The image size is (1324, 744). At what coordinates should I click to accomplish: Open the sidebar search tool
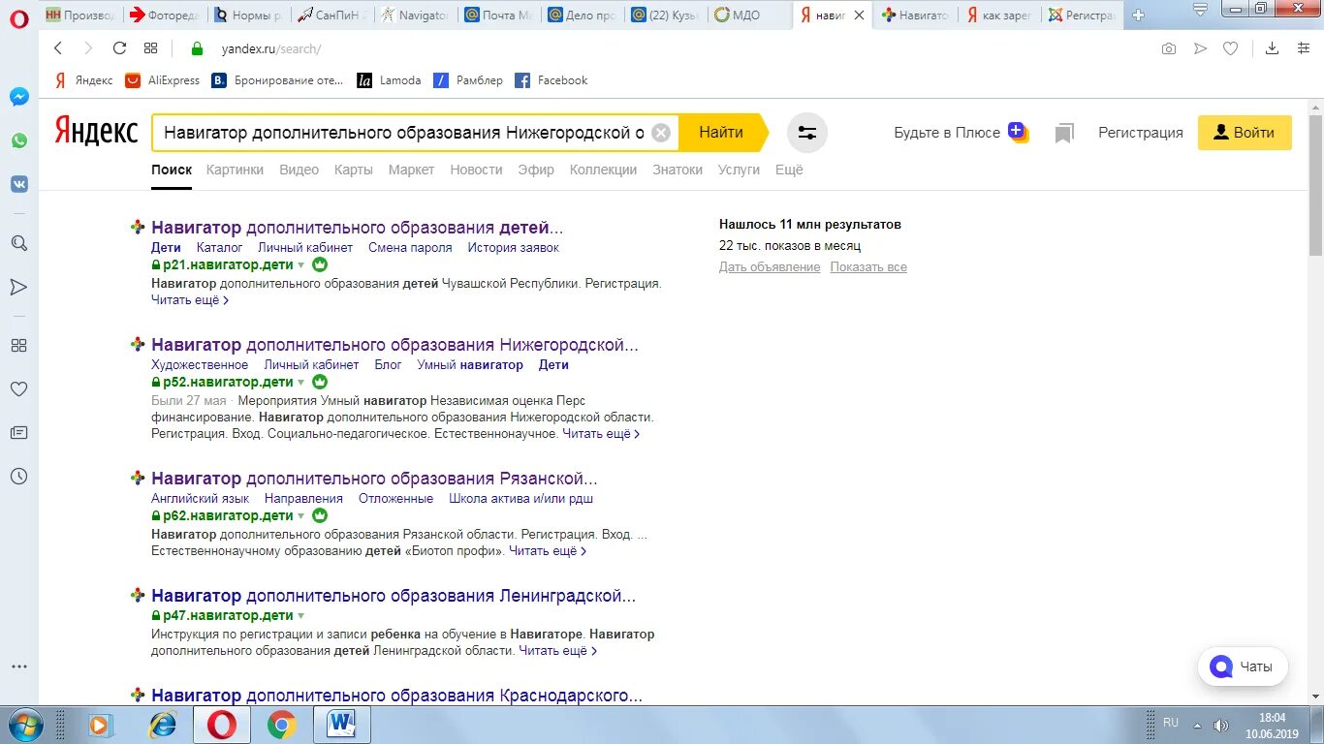coord(18,243)
